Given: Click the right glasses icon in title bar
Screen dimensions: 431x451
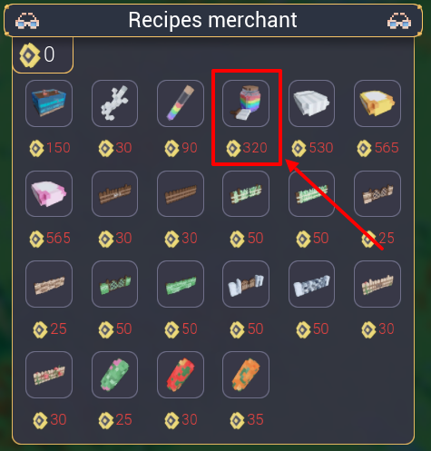Looking at the screenshot, I should (399, 21).
